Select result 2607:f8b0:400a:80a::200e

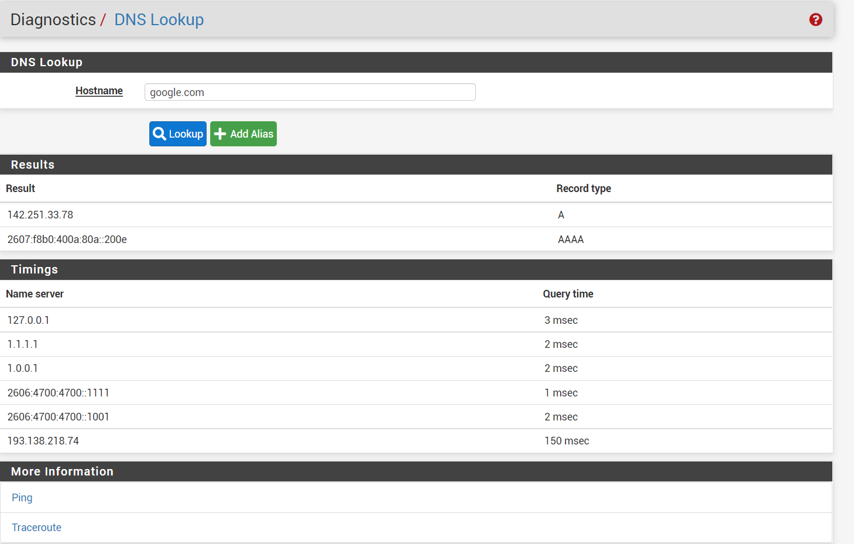(x=67, y=240)
